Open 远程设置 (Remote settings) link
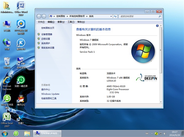184x137 pixels. [x=45, y=39]
